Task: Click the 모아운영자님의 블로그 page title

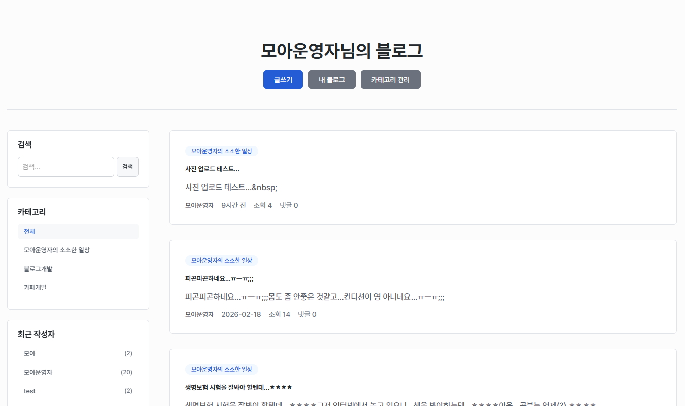Action: (x=341, y=51)
